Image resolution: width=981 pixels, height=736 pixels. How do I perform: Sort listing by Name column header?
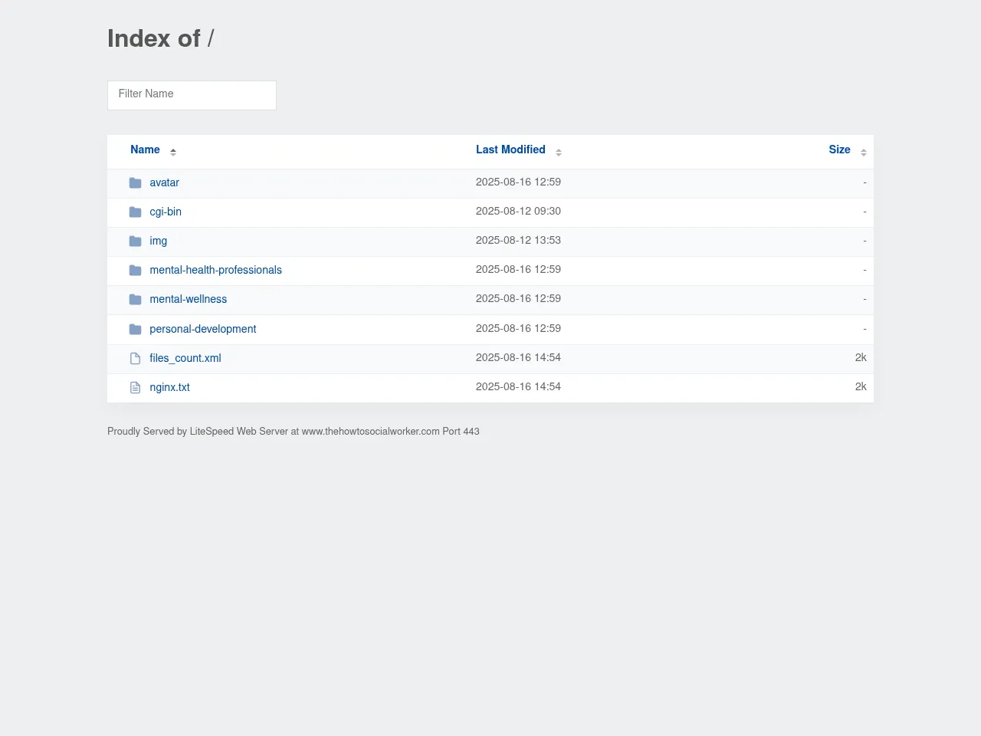click(x=145, y=150)
